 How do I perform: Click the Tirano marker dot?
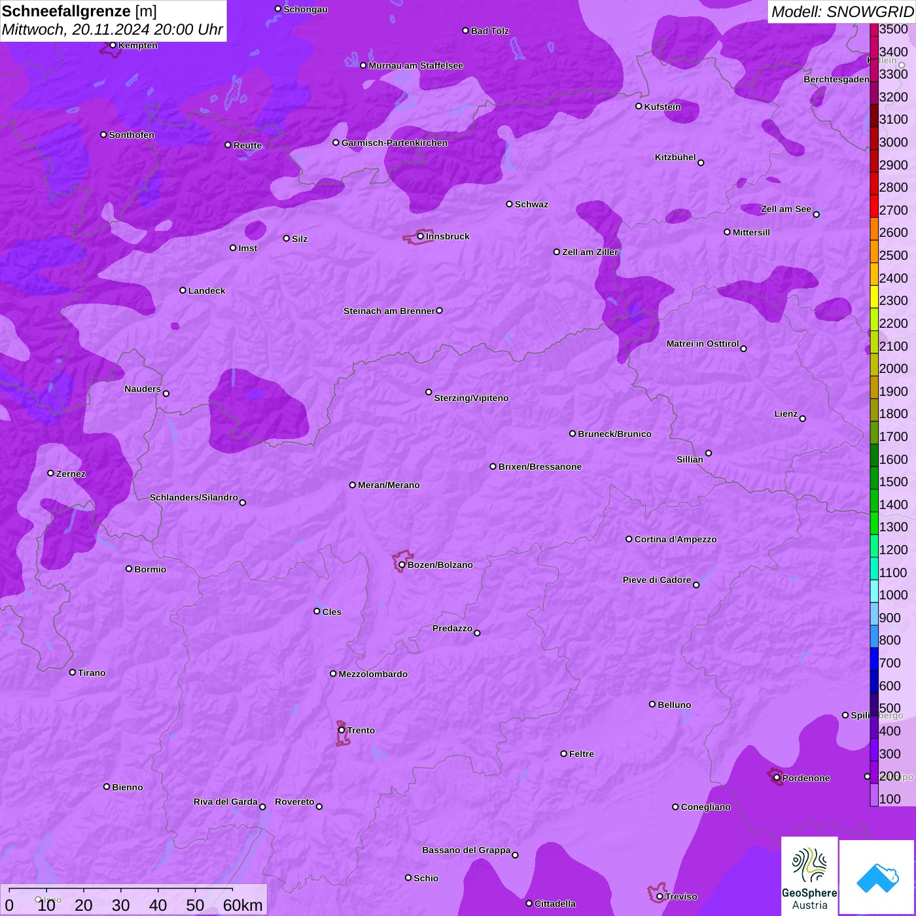point(73,672)
